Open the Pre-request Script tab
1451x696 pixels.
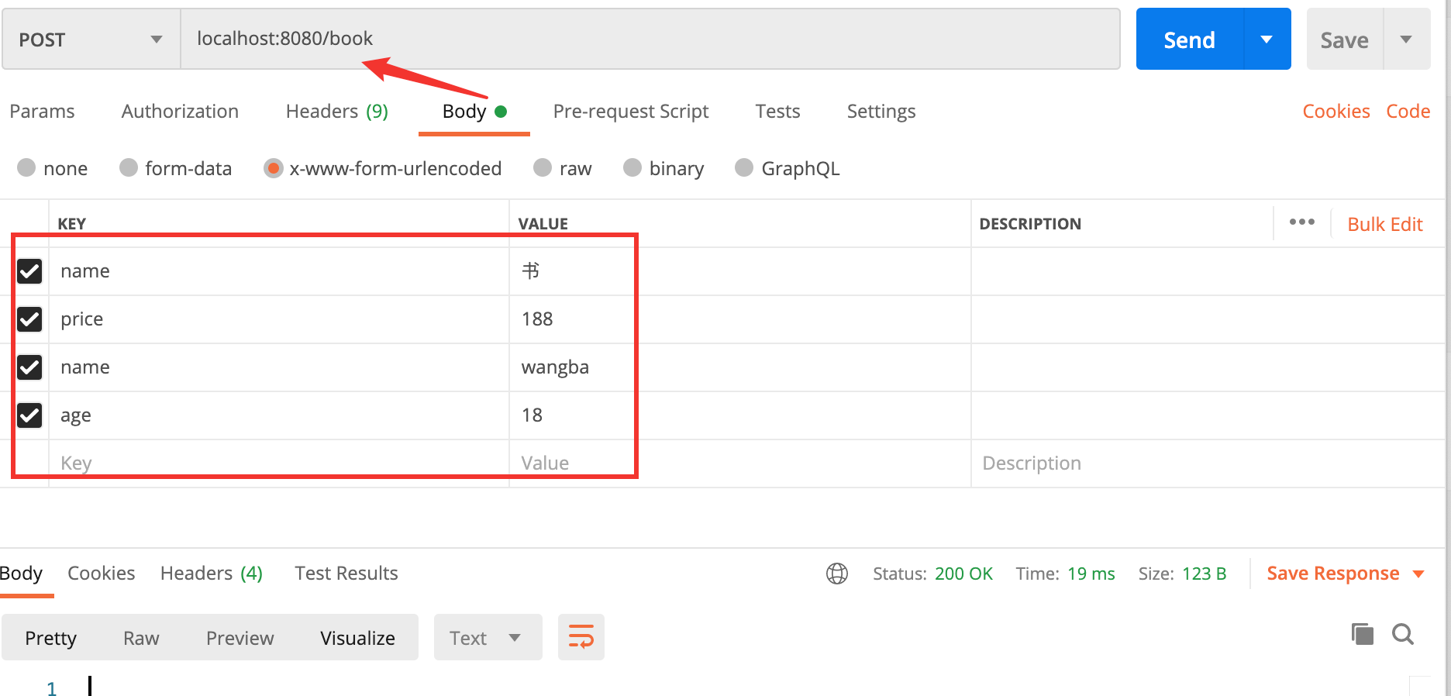pos(630,112)
